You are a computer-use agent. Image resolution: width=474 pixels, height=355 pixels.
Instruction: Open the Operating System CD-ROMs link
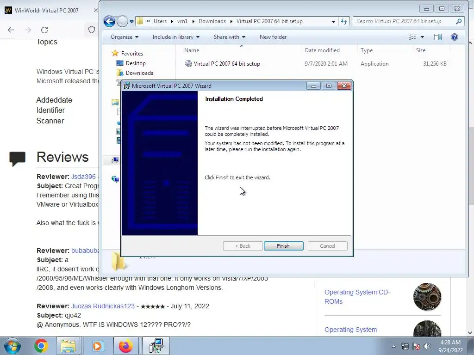(357, 297)
